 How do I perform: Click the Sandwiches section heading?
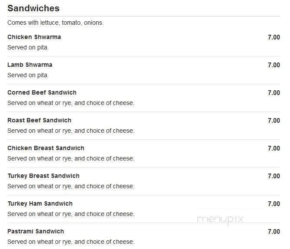click(x=33, y=8)
